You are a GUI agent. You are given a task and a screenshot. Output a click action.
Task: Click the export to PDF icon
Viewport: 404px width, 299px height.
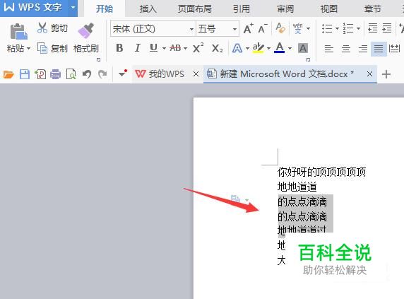(x=40, y=74)
